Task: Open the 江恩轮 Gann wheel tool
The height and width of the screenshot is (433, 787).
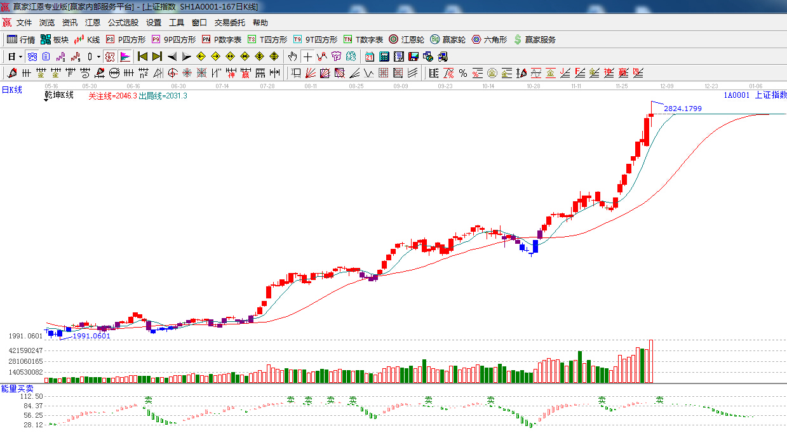Action: point(407,39)
